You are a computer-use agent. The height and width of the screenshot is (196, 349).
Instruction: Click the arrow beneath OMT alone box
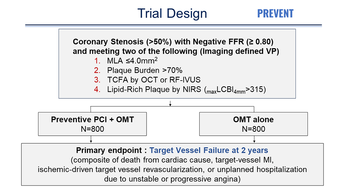(254, 139)
